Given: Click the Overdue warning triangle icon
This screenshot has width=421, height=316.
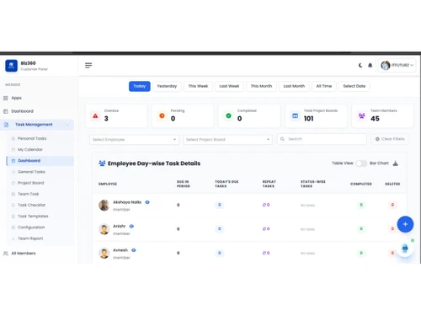Looking at the screenshot, I should pyautogui.click(x=95, y=115).
